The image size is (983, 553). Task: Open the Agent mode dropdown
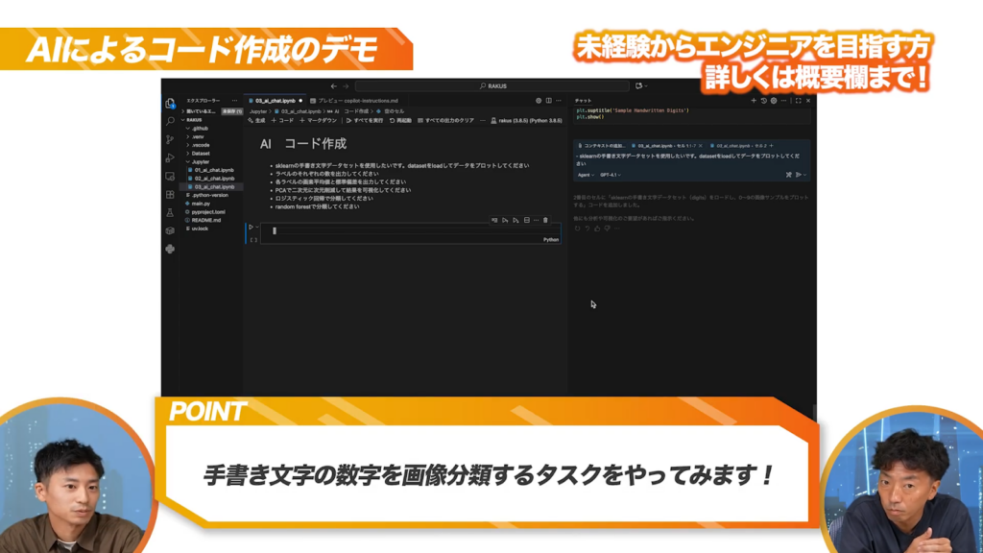[x=585, y=175]
